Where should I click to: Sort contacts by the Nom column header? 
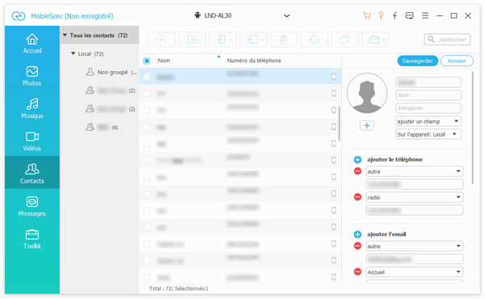coord(164,61)
